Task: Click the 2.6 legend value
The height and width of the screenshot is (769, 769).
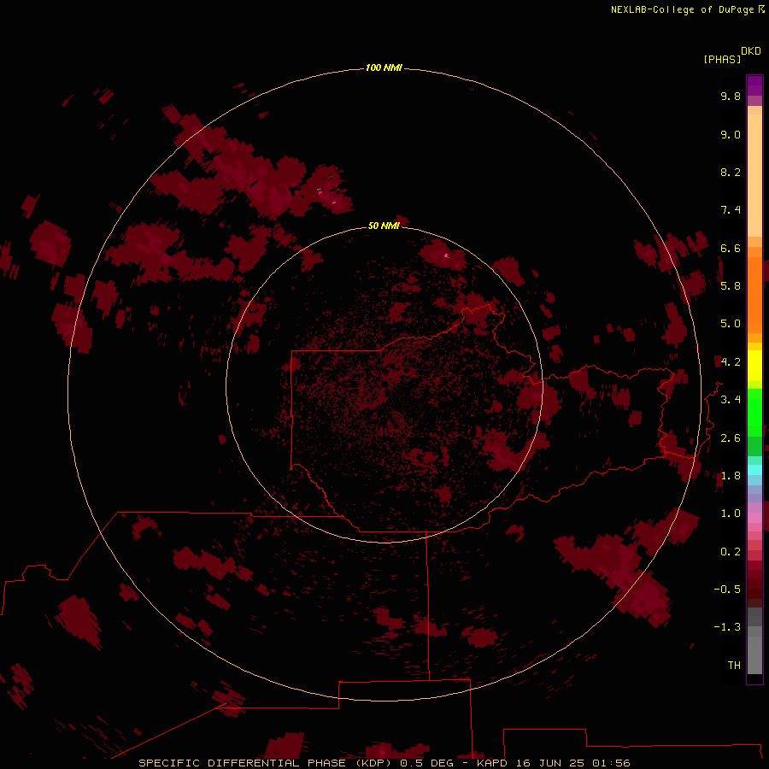Action: click(x=731, y=438)
